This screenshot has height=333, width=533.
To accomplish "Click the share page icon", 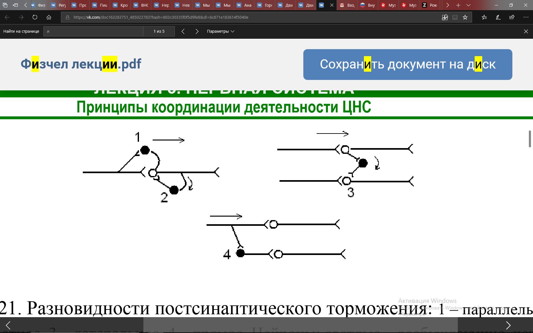I will tap(512, 17).
